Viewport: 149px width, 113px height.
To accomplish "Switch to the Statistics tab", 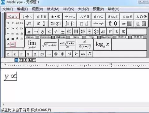I will [45, 37].
